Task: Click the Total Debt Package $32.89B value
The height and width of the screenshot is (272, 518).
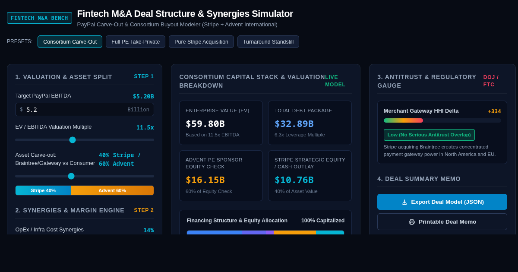Action: click(x=294, y=124)
